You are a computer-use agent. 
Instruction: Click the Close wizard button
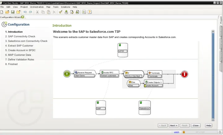[x=195, y=125]
